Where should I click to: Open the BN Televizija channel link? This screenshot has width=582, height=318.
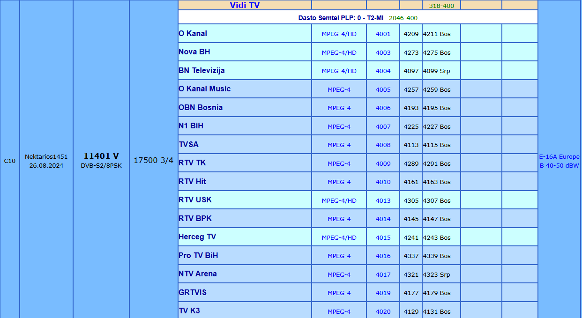pos(201,71)
